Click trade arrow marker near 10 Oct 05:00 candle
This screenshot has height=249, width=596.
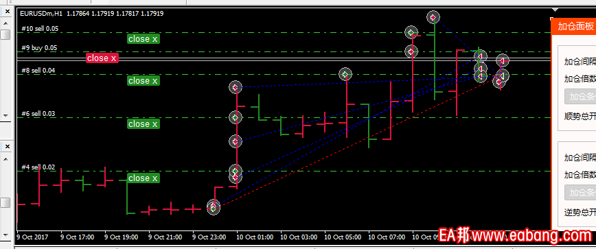[345, 74]
